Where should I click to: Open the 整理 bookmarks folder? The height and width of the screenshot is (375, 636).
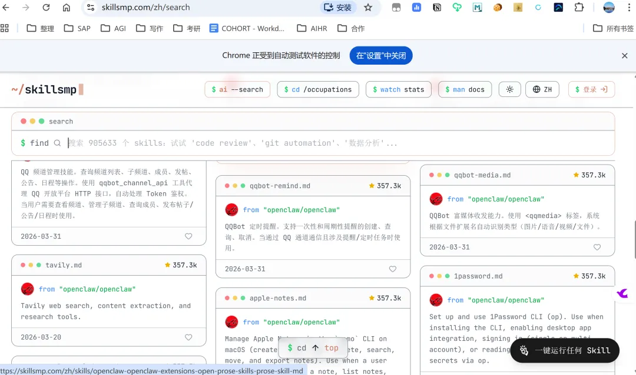pyautogui.click(x=40, y=28)
